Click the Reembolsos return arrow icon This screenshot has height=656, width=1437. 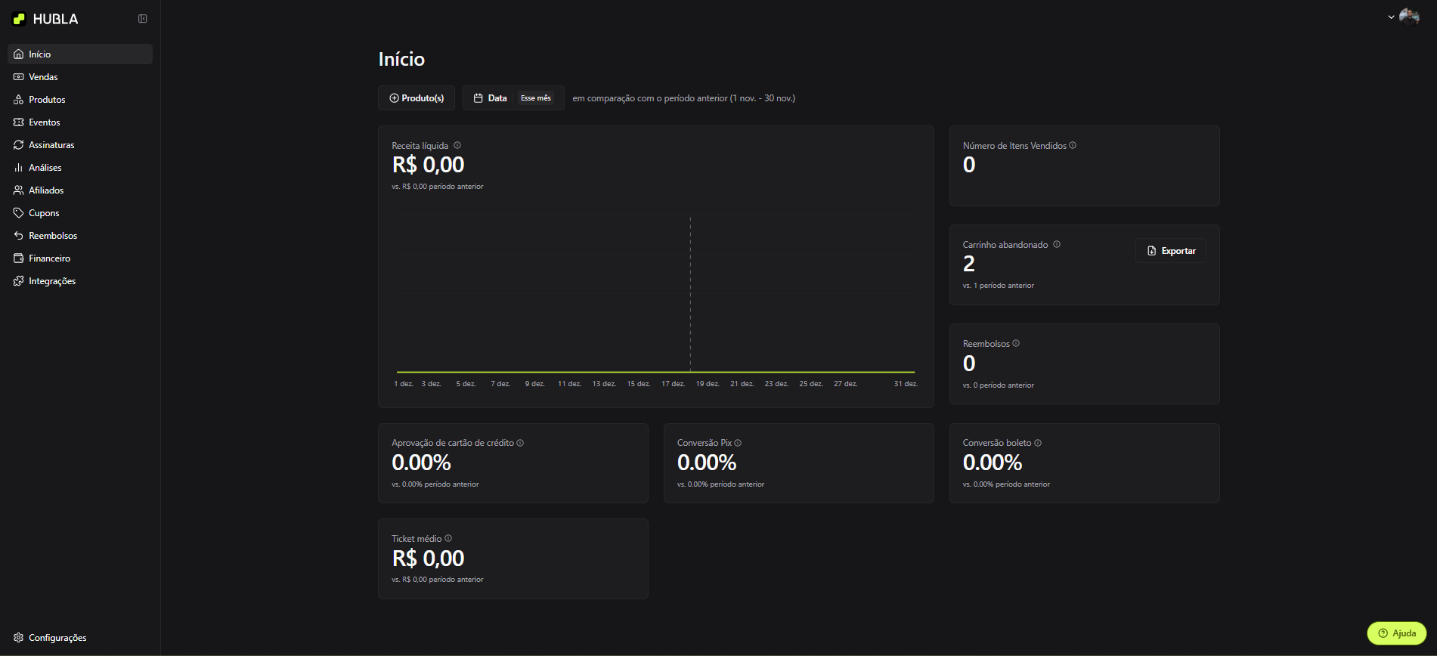pyautogui.click(x=19, y=236)
